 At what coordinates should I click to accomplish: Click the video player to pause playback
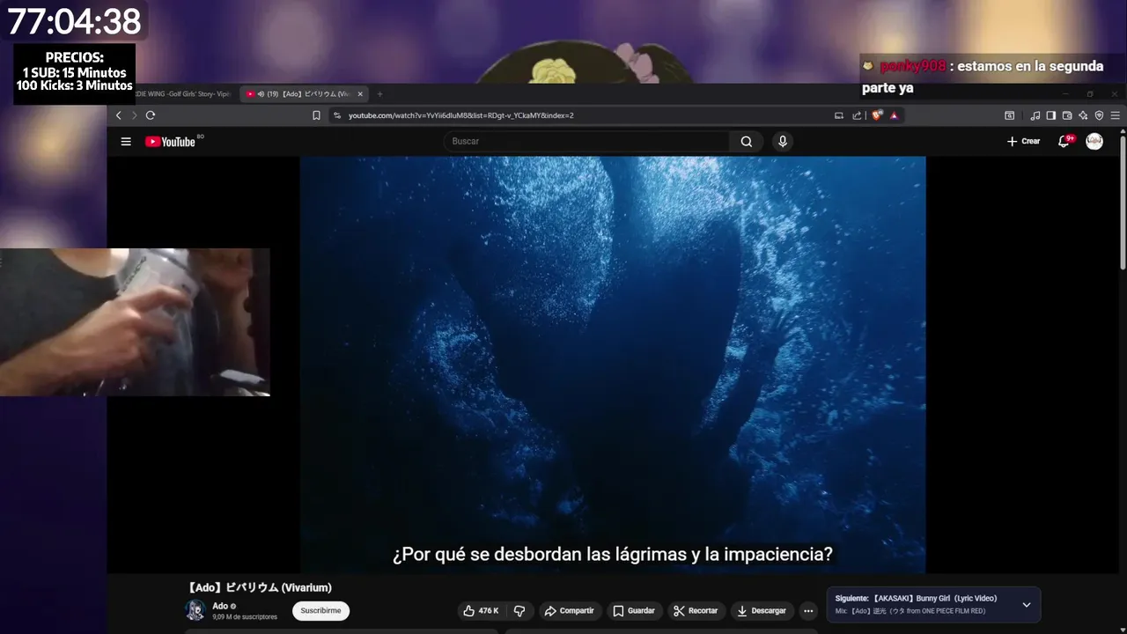[x=613, y=365]
